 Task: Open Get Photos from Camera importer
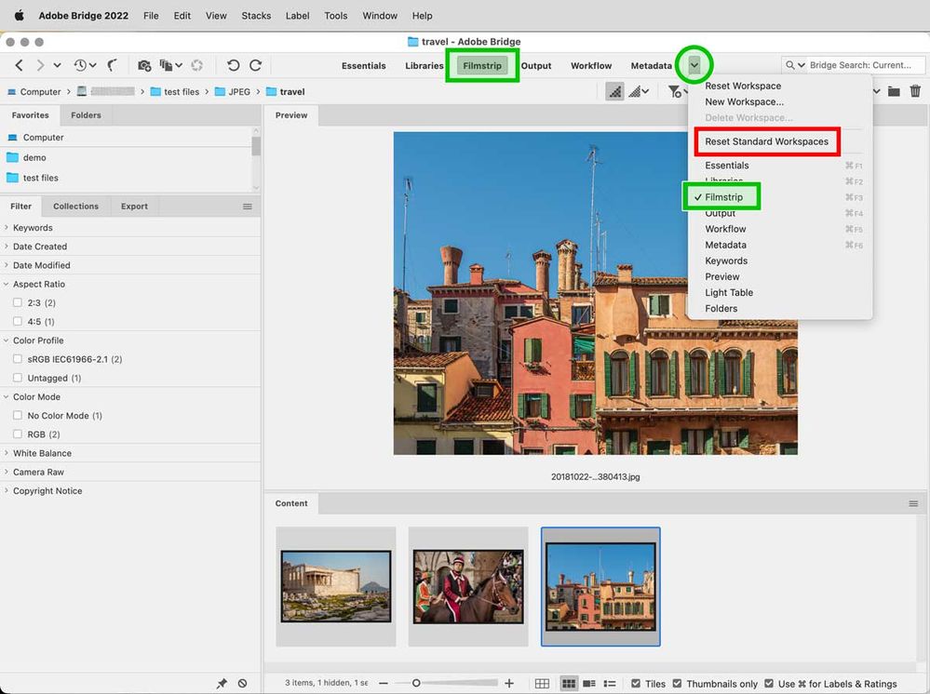145,65
